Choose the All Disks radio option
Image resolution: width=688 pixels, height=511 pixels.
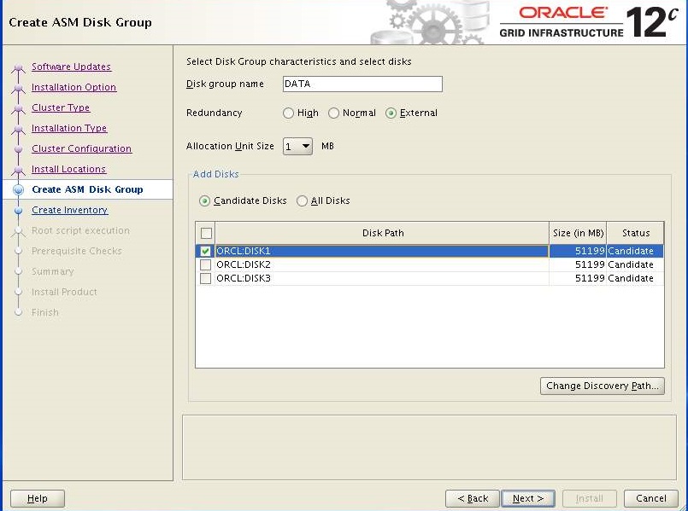[302, 201]
